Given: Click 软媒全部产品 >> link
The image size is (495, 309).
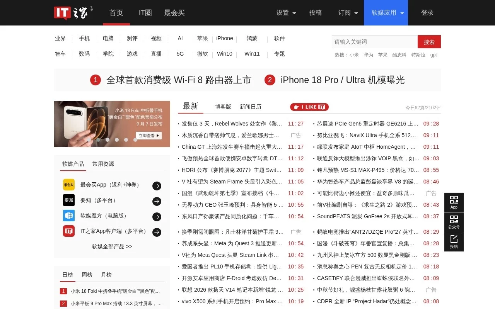Looking at the screenshot, I should pos(112,246).
